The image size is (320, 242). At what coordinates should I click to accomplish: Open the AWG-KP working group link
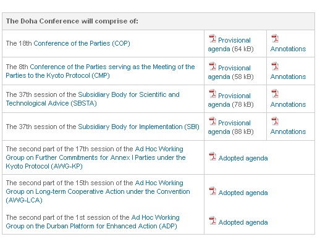coord(96,157)
